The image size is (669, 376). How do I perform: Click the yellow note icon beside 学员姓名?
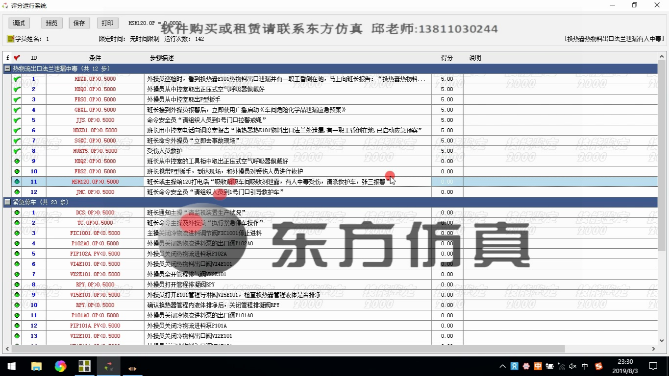point(11,38)
